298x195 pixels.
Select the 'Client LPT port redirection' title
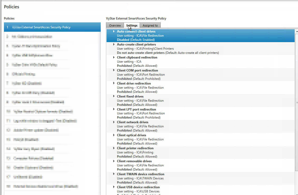(136, 109)
